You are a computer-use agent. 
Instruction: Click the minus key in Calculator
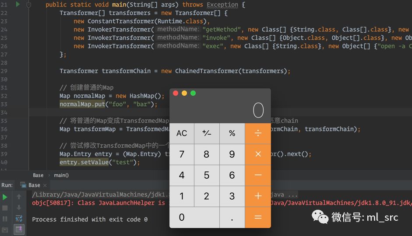coord(258,175)
